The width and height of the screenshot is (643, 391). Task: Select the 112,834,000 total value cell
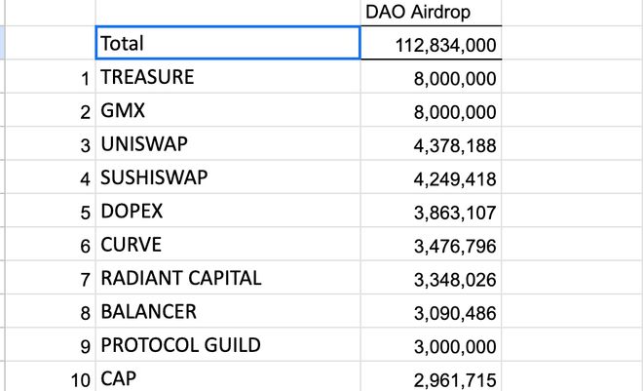coord(433,45)
